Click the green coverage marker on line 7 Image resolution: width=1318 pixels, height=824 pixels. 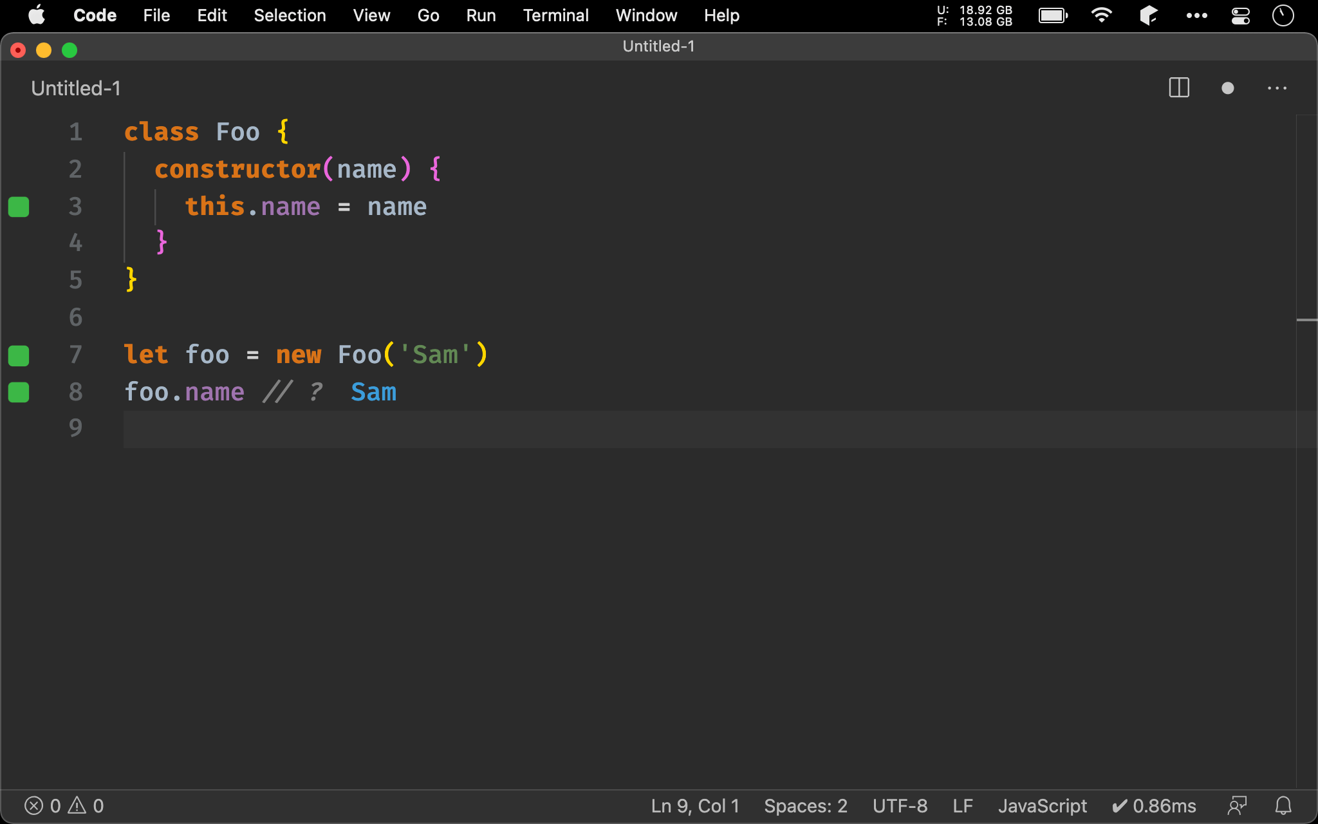coord(19,355)
